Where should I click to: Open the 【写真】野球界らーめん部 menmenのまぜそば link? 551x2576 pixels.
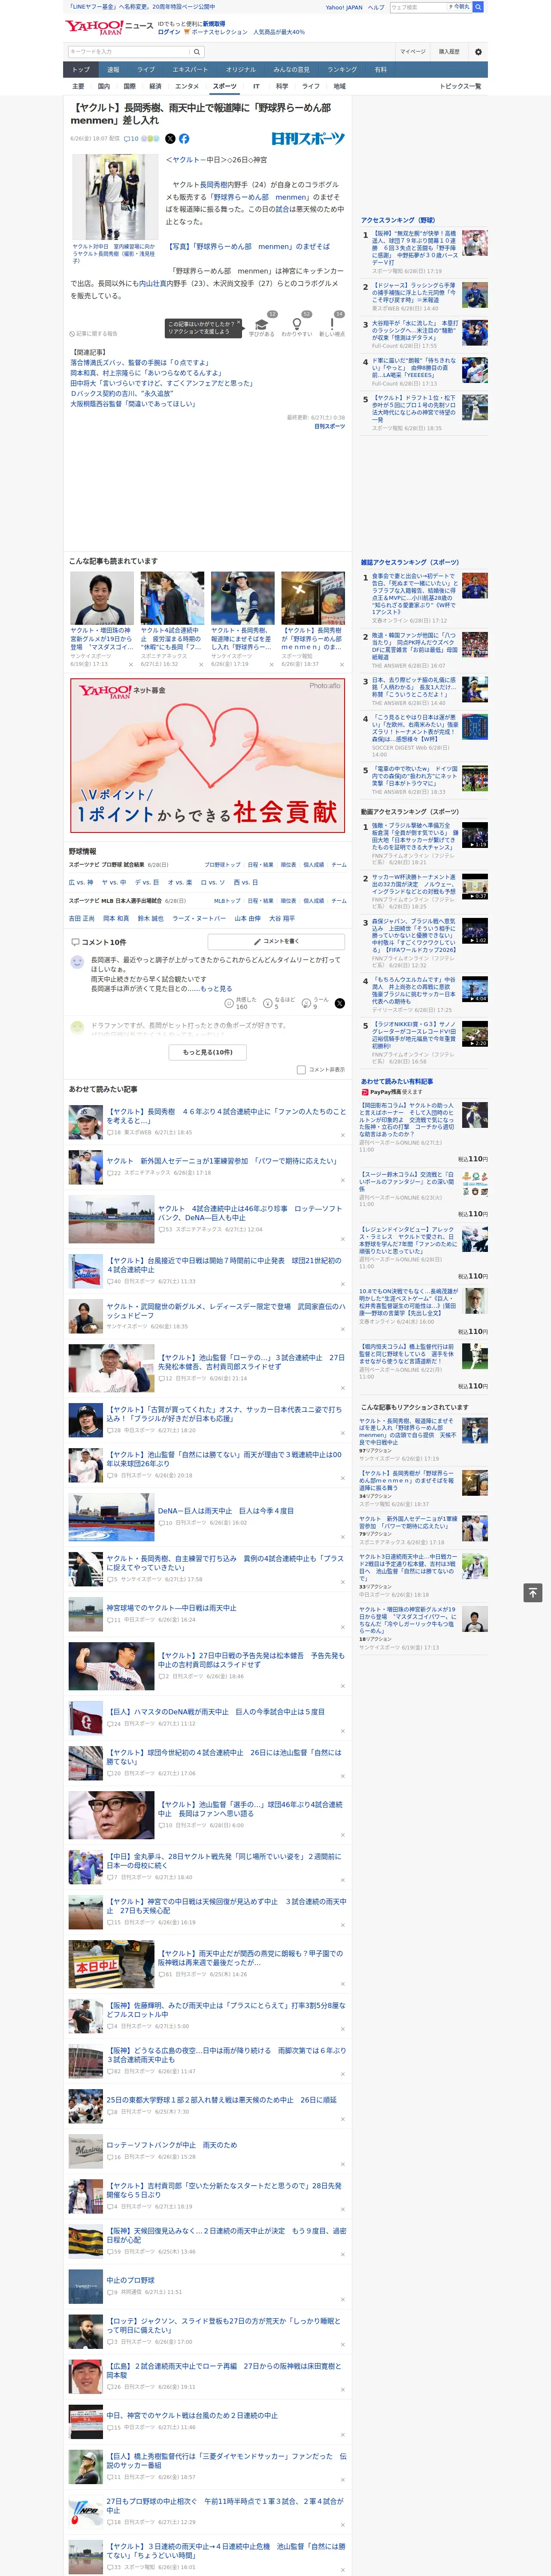pos(248,246)
